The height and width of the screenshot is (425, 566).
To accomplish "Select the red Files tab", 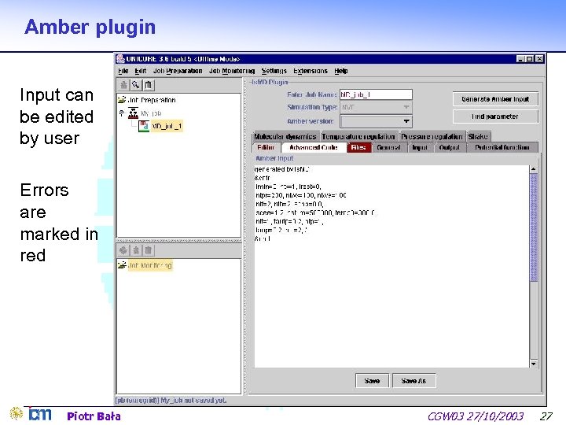I will click(x=358, y=147).
